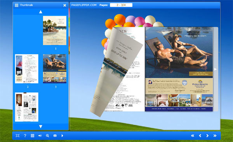Open the help question mark icon
The height and width of the screenshot is (142, 233).
[25, 136]
